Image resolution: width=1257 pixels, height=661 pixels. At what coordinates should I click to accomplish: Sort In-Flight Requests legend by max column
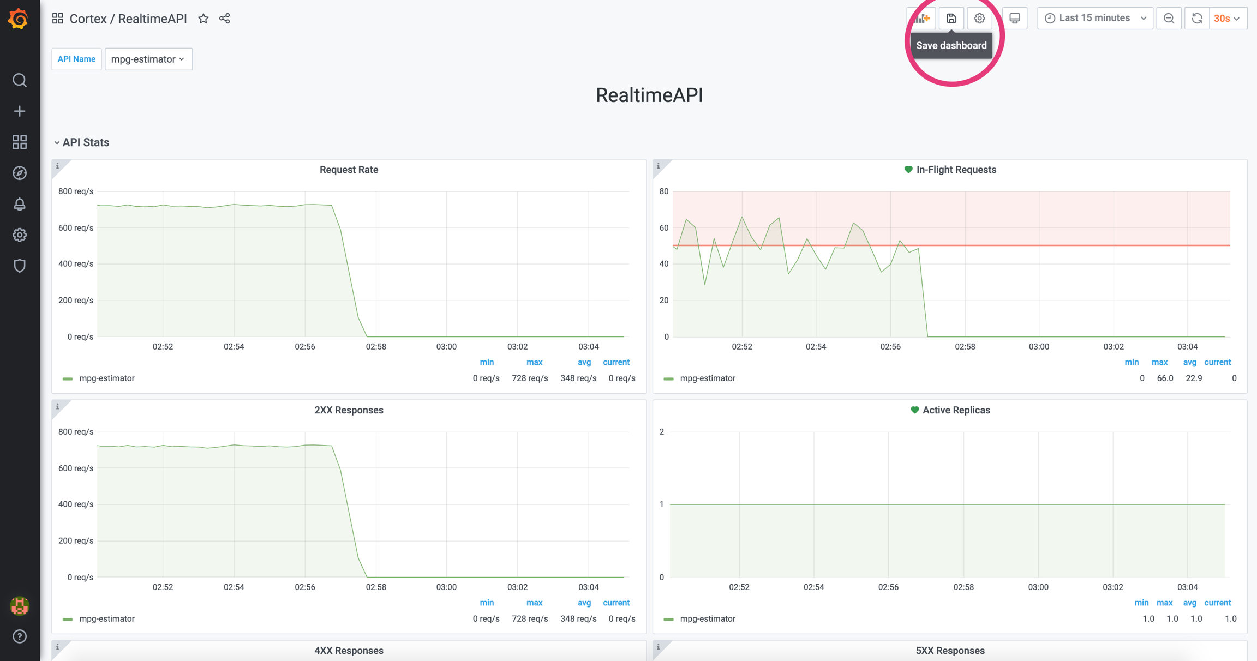pos(1159,362)
